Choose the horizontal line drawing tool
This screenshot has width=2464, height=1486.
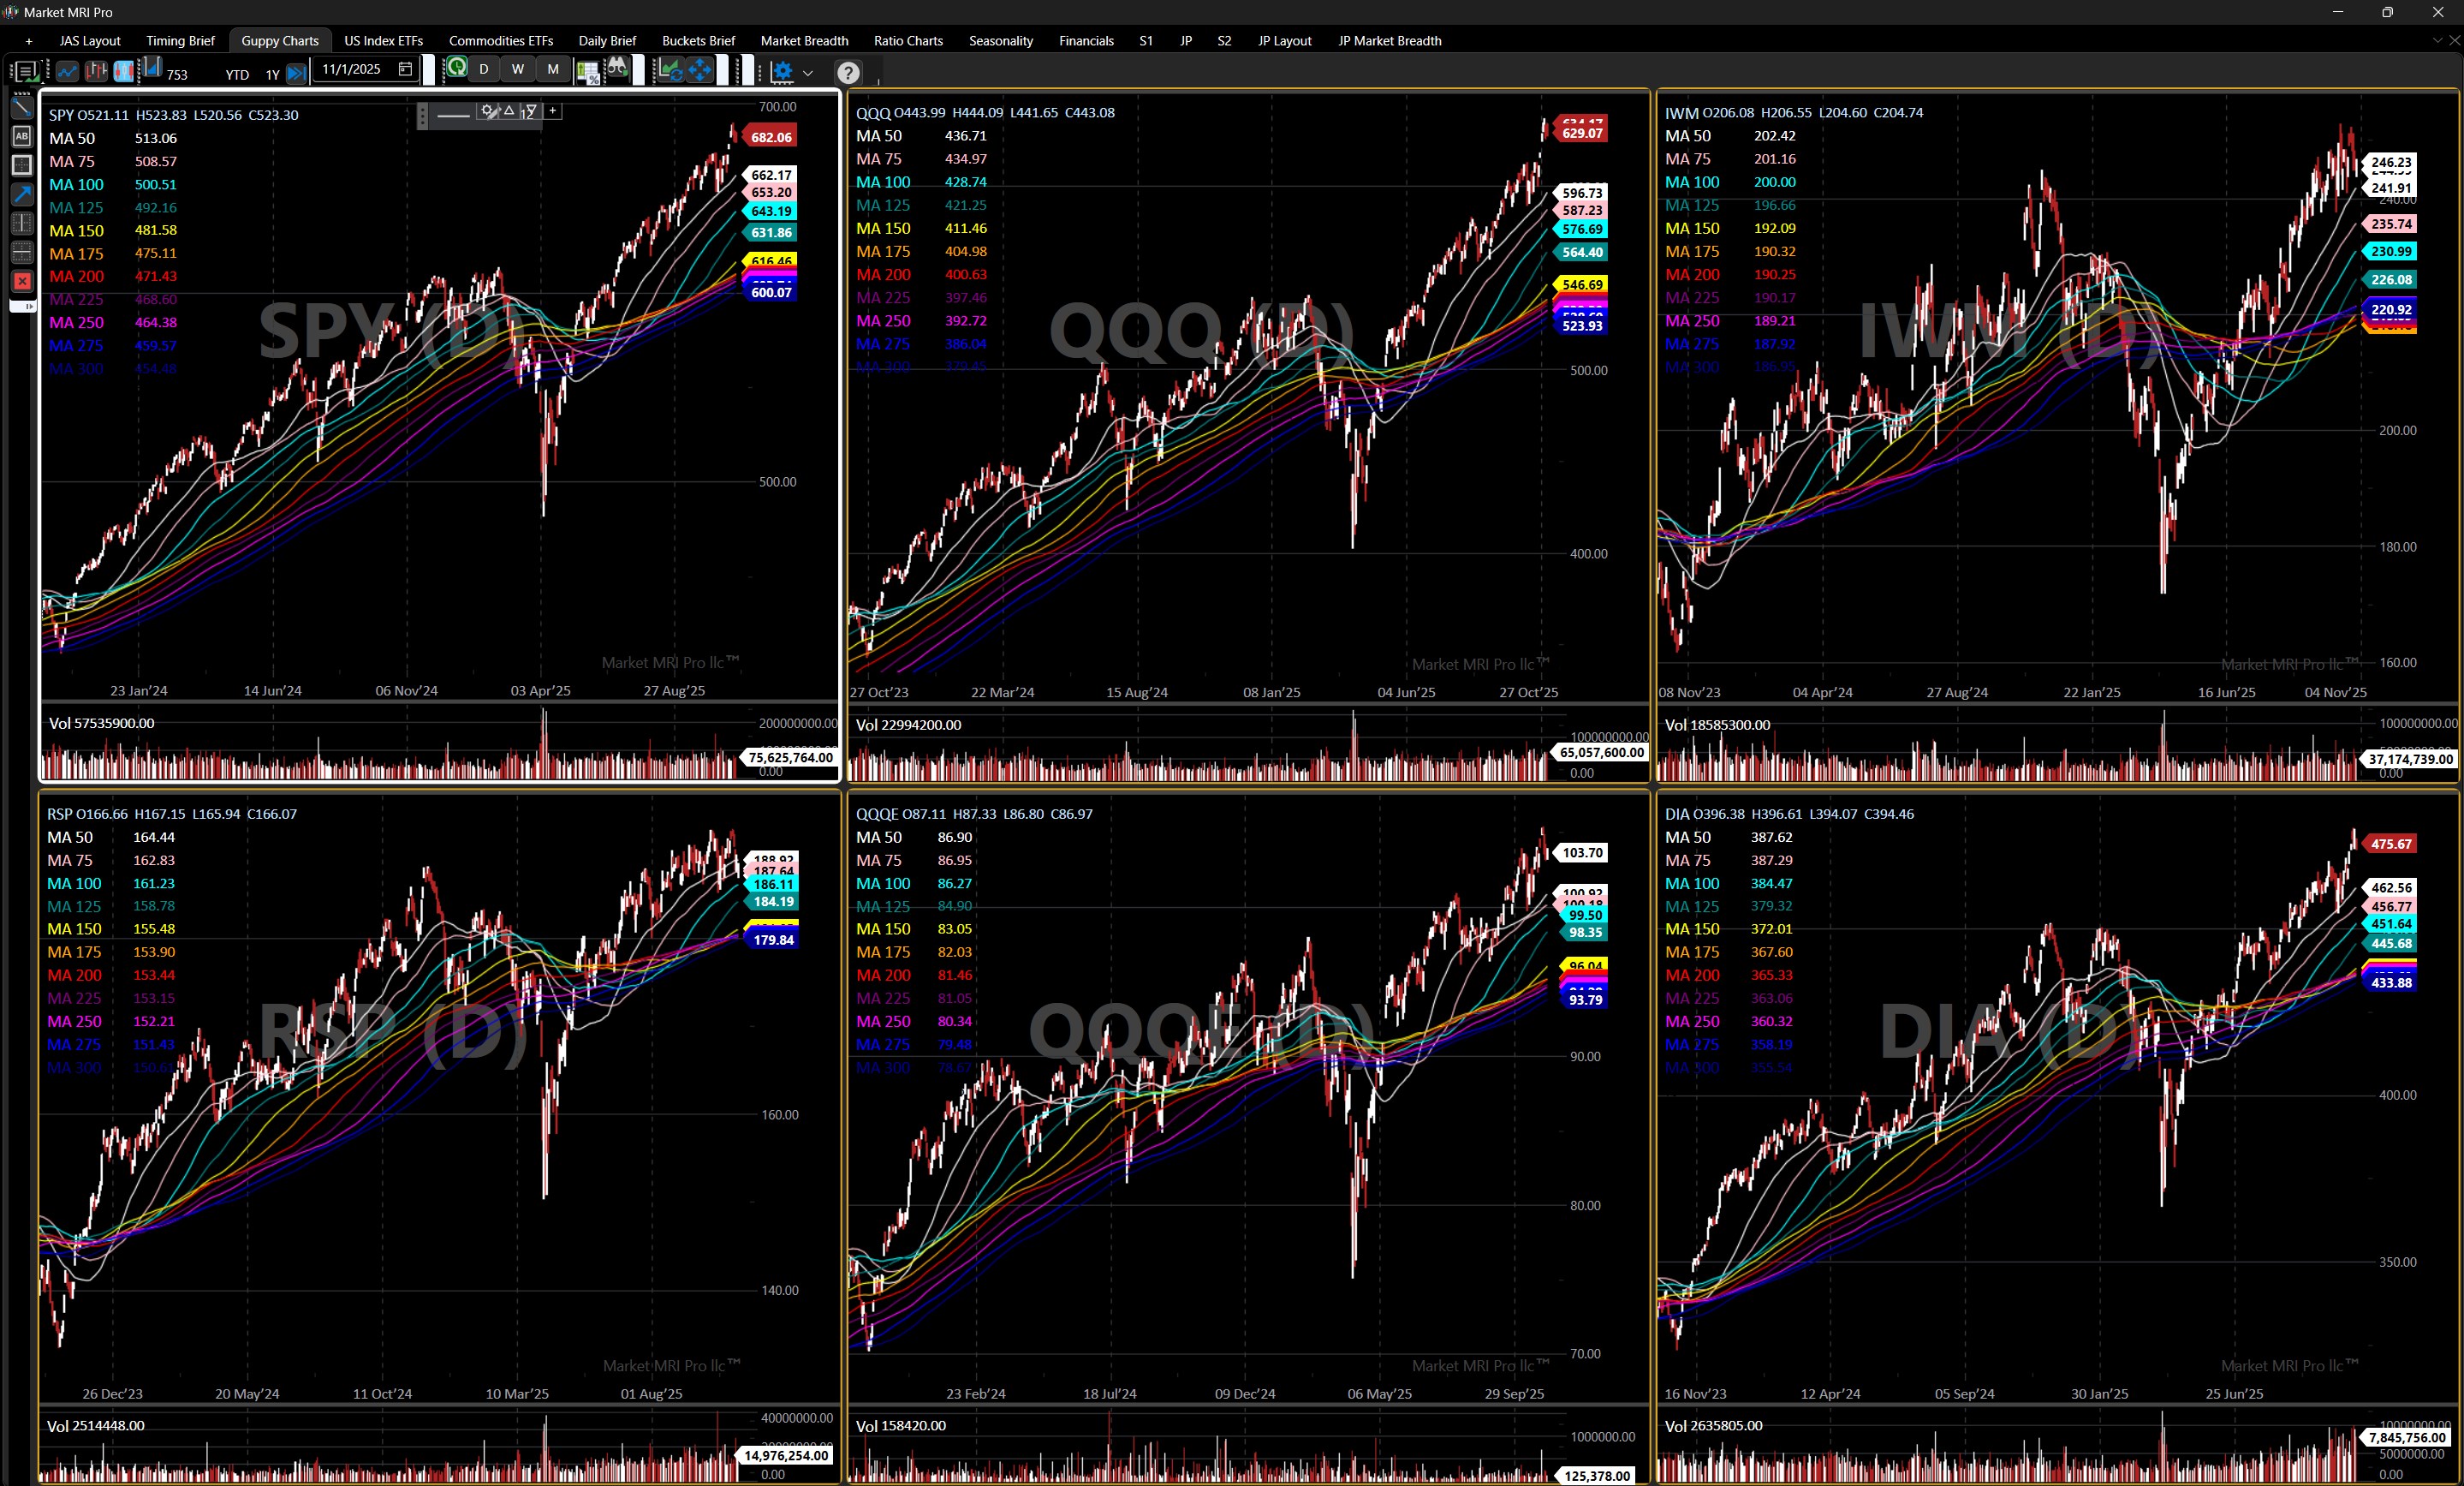22,251
